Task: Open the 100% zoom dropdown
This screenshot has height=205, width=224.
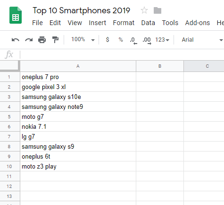Action: [x=83, y=39]
